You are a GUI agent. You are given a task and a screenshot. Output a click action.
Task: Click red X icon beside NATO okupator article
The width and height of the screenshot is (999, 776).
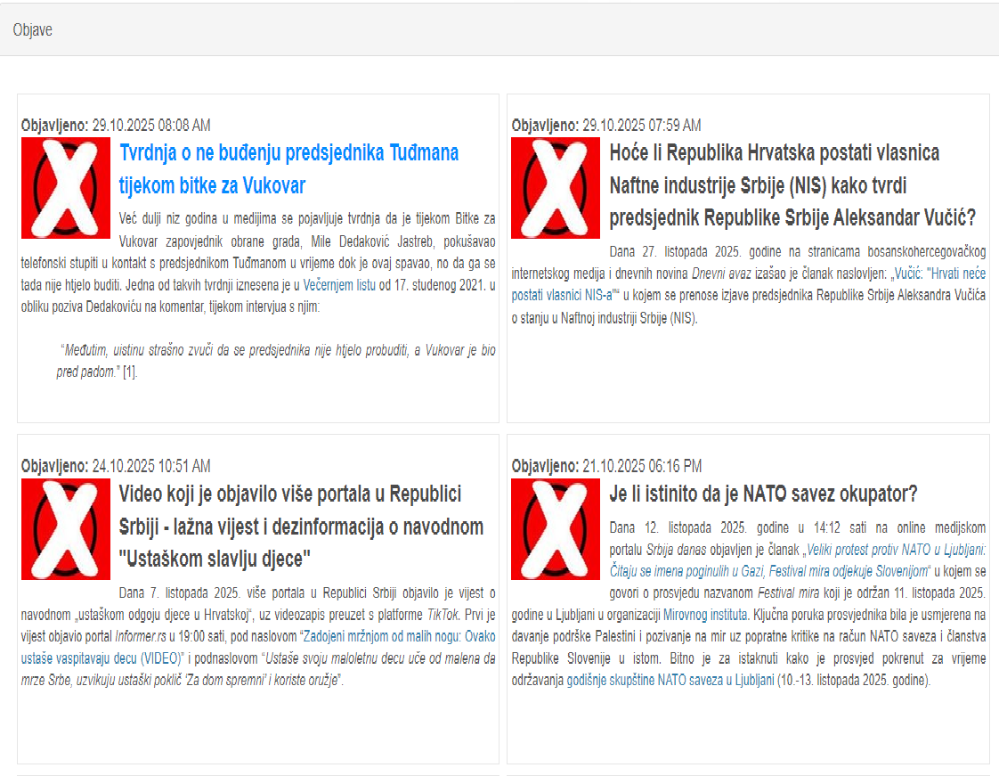coord(556,529)
